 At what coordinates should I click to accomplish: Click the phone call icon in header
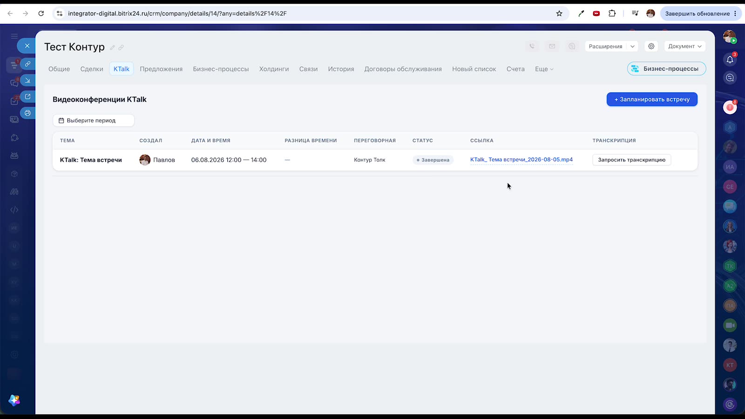coord(532,46)
